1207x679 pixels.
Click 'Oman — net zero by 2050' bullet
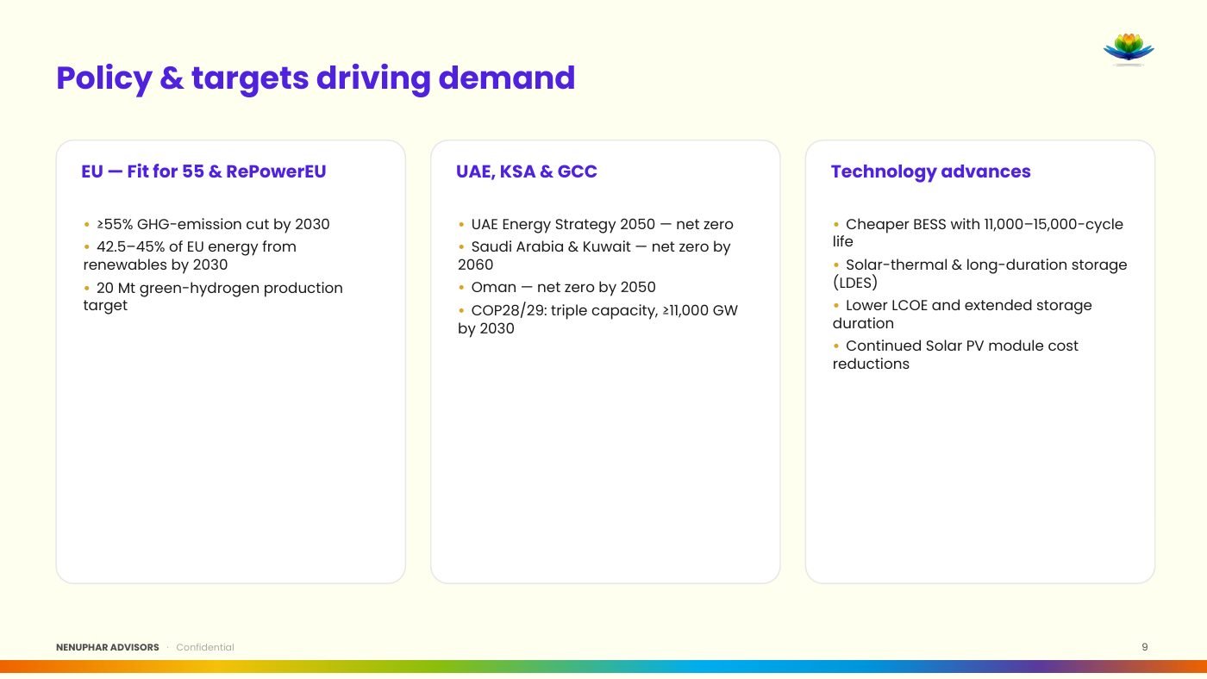pos(557,287)
